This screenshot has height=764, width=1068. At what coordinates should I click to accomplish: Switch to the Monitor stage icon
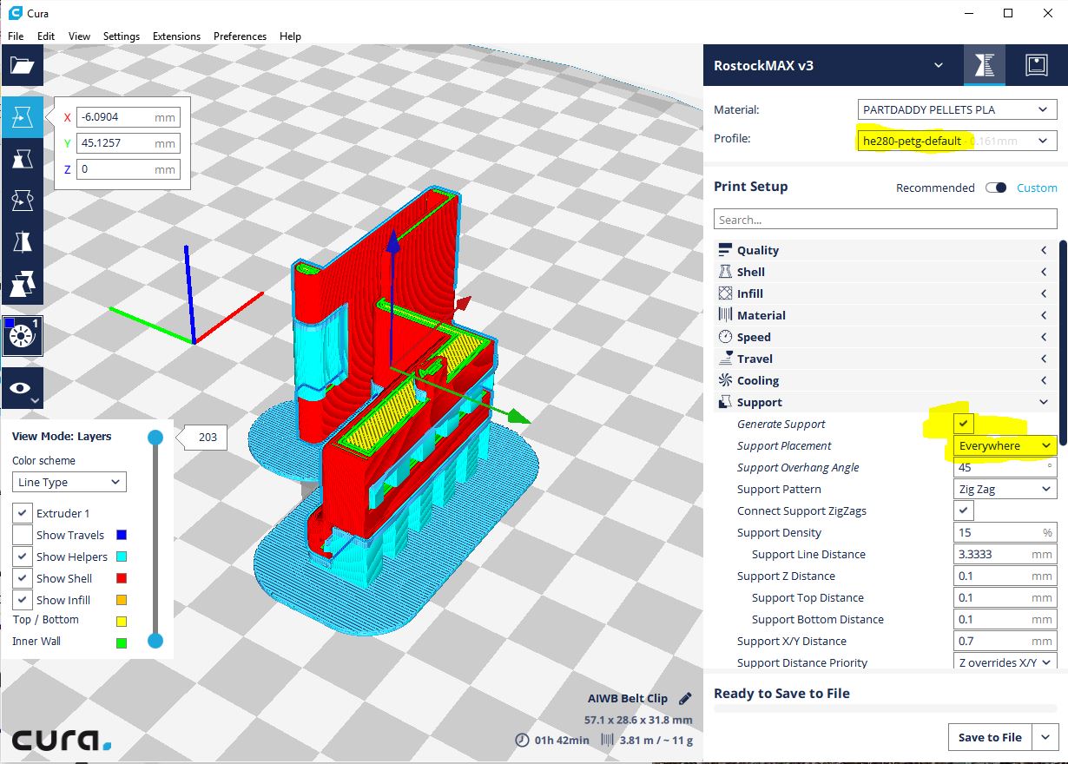click(1036, 66)
